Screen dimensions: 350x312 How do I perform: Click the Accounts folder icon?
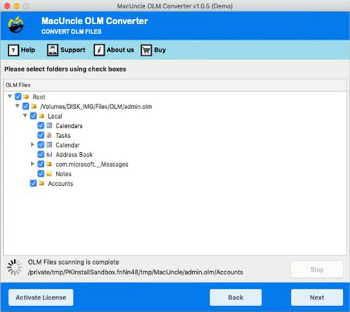click(41, 183)
